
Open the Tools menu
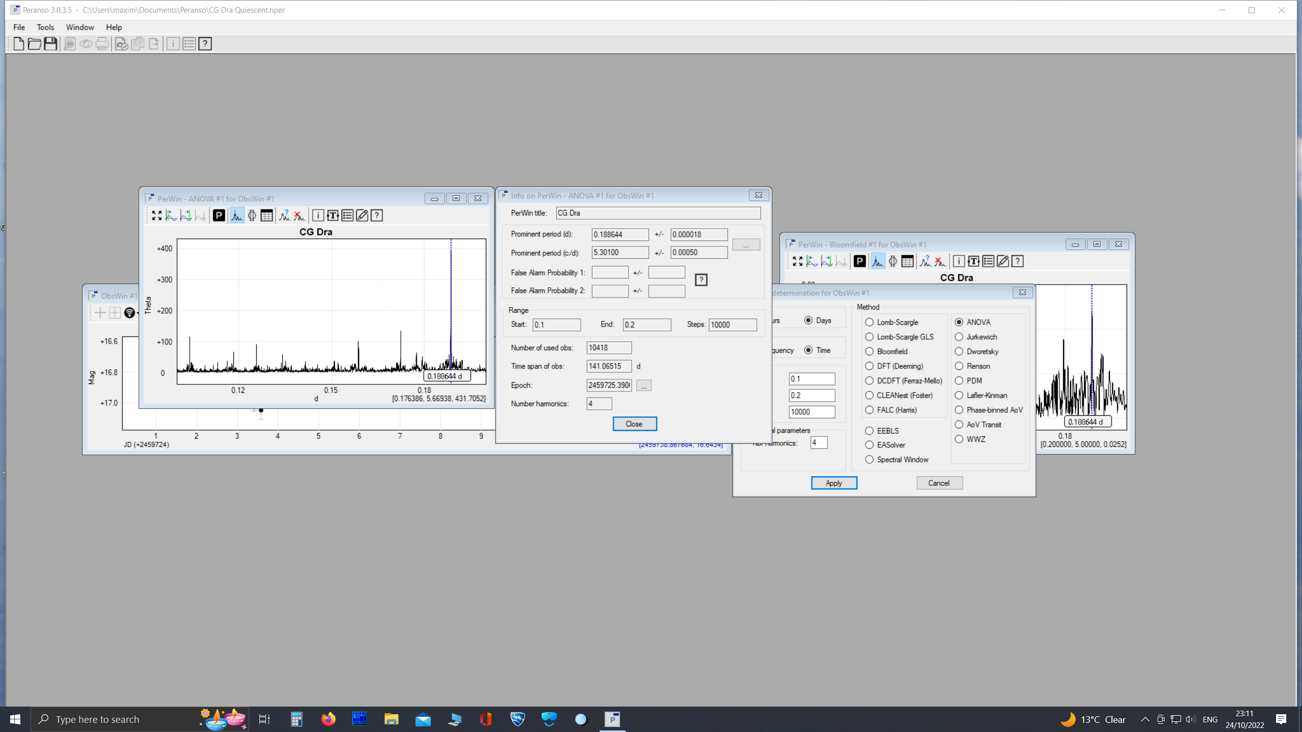(45, 27)
